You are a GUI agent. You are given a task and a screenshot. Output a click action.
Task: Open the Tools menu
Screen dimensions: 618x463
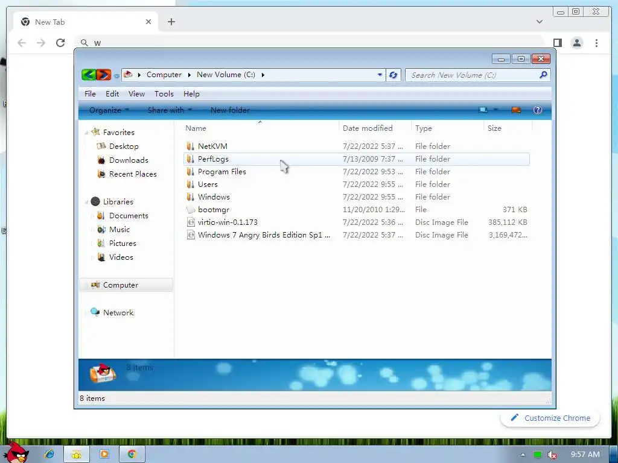[164, 93]
